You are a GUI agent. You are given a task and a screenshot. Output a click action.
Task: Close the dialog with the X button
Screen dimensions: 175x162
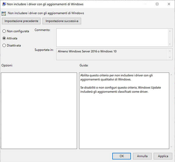[x=169, y=4]
